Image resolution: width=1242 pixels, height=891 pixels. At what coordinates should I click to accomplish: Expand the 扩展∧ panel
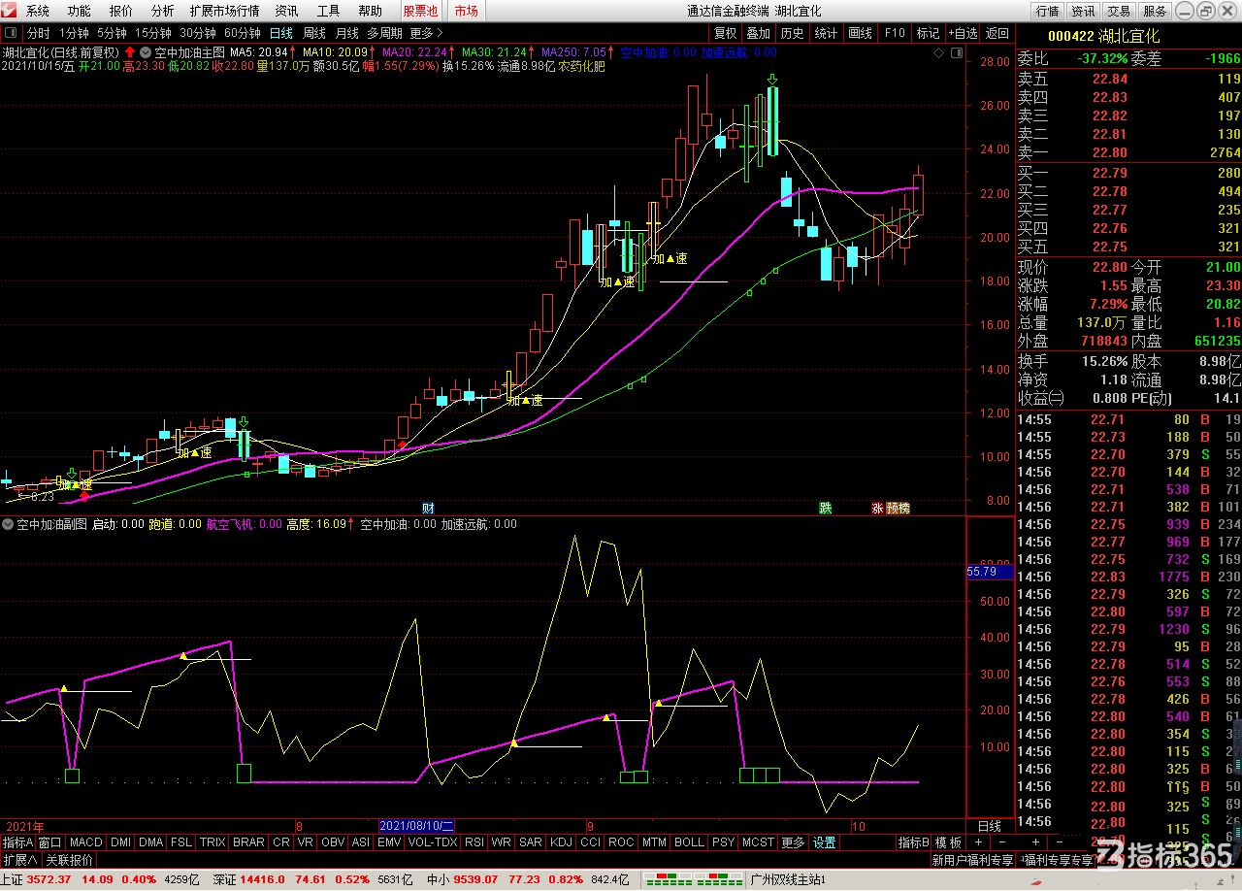19,860
